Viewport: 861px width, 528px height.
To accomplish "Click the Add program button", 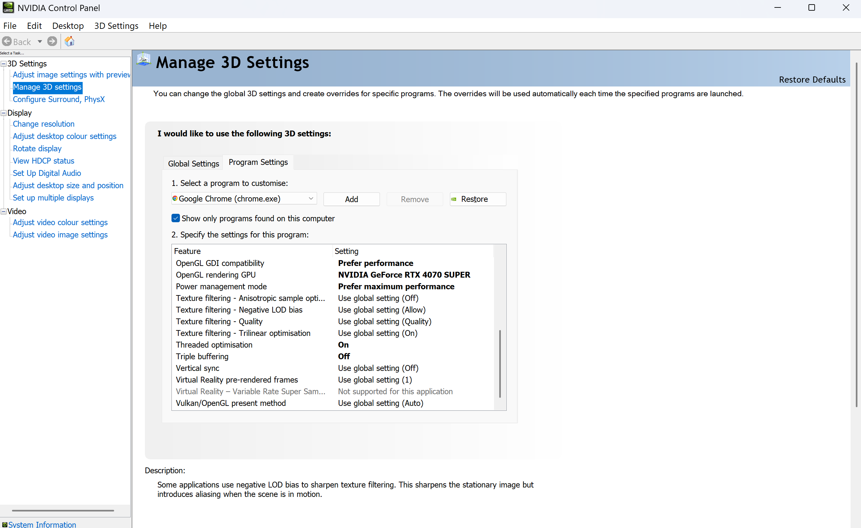I will 351,199.
